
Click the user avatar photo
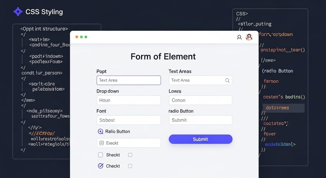pyautogui.click(x=249, y=37)
